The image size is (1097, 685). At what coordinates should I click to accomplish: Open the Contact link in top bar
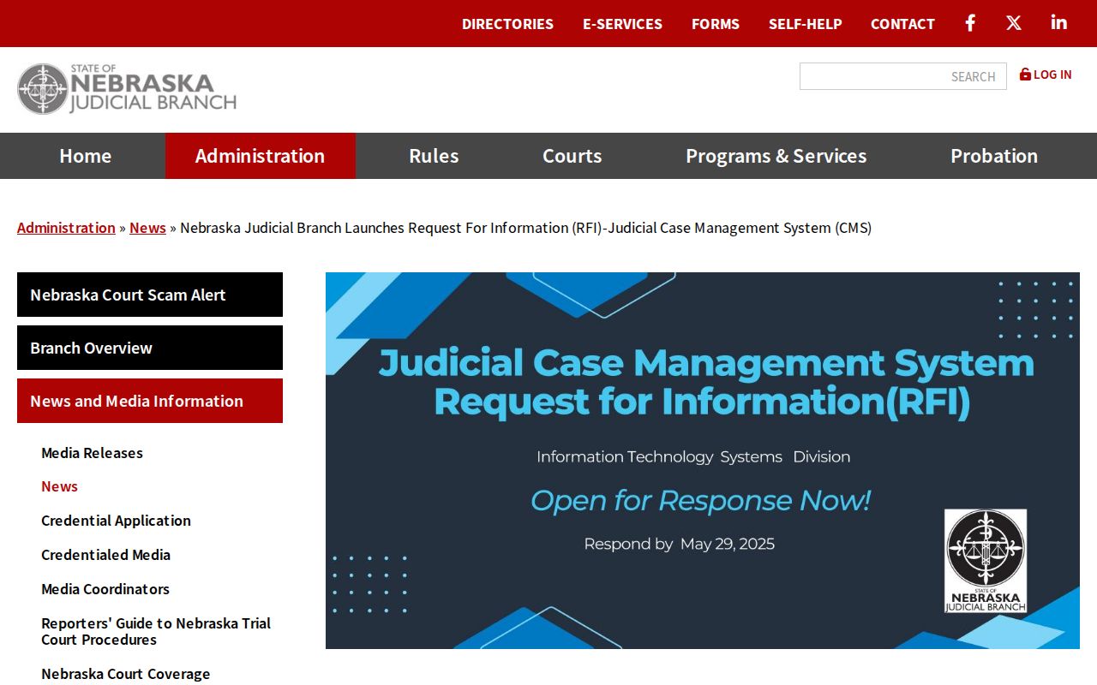[902, 24]
